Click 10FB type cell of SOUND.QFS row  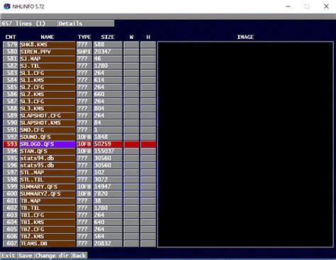point(84,137)
